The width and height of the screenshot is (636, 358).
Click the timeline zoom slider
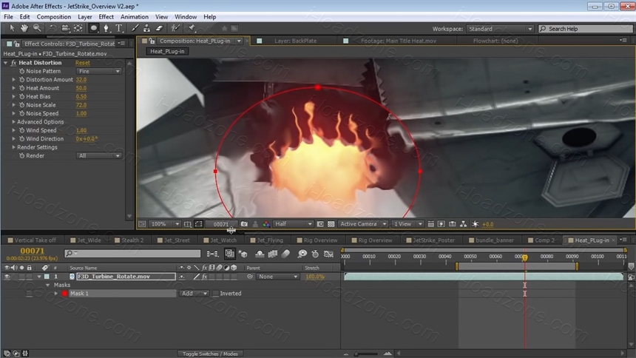click(x=366, y=354)
